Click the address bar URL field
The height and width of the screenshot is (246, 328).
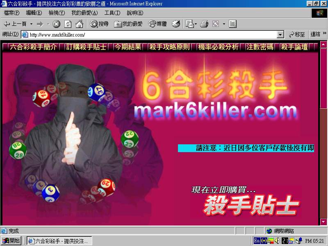pyautogui.click(x=153, y=35)
